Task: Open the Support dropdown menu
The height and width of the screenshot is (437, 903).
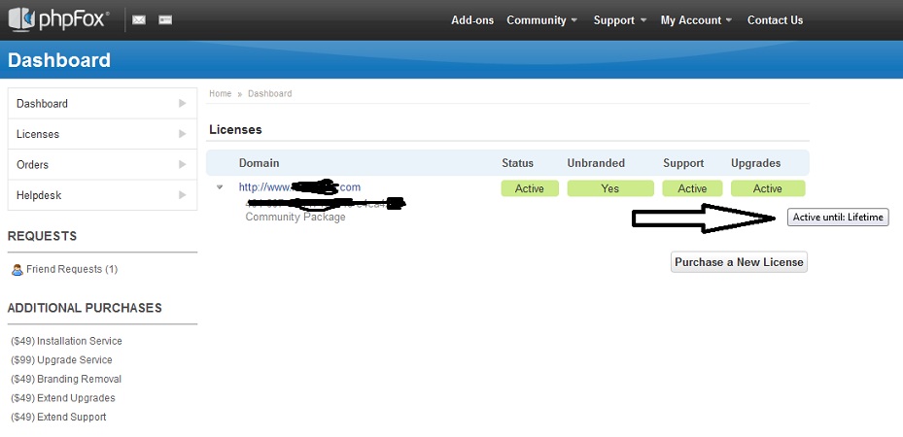Action: click(x=620, y=20)
